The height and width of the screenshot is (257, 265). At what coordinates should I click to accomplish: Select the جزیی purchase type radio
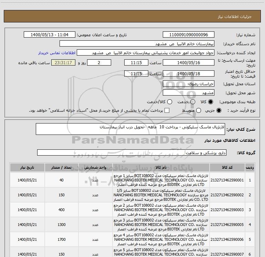(x=219, y=110)
